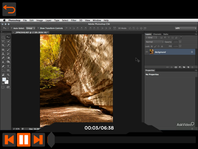Viewport: 198px width, 149px height.
Task: Change the screen mode
Action: [x=8, y=87]
